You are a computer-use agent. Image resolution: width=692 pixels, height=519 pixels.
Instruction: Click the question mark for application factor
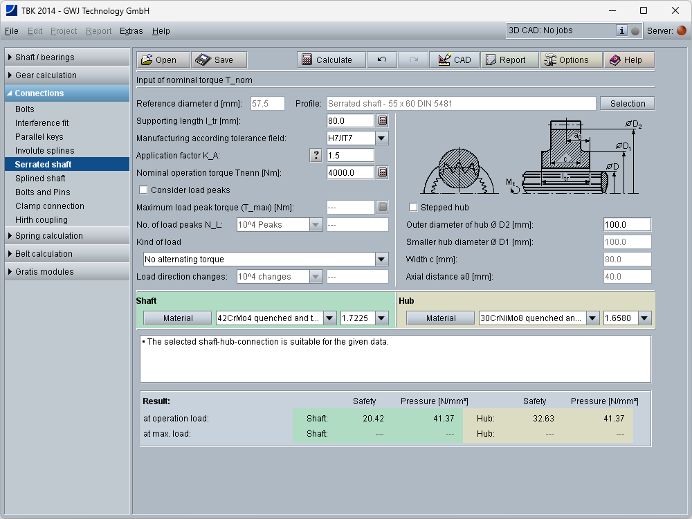point(316,155)
